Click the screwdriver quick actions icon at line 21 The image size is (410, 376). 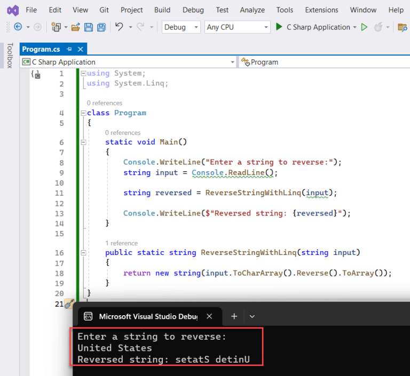point(69,304)
